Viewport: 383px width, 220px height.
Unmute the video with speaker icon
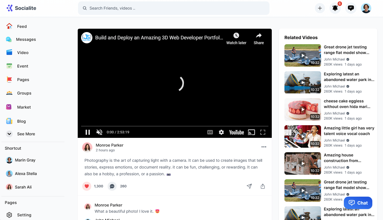click(x=99, y=132)
